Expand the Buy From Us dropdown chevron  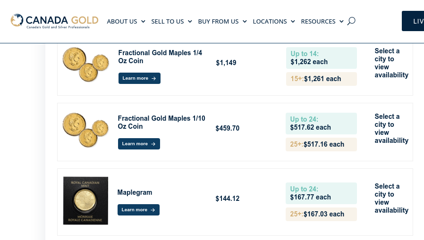[245, 22]
